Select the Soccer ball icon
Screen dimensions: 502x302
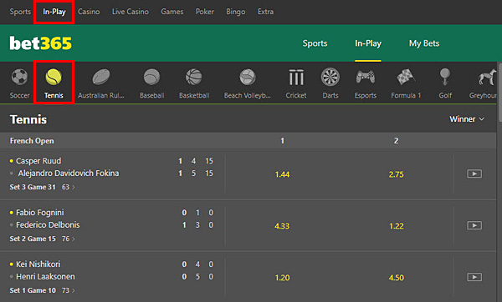click(x=19, y=77)
